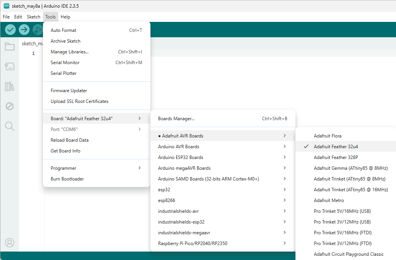Expand the Port: "COM6" submenu

tap(97, 129)
